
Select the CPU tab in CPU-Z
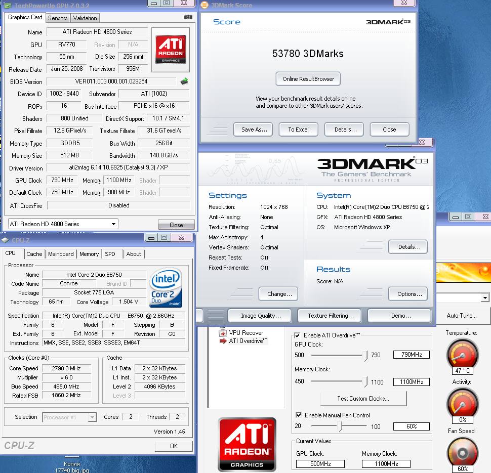(x=10, y=253)
